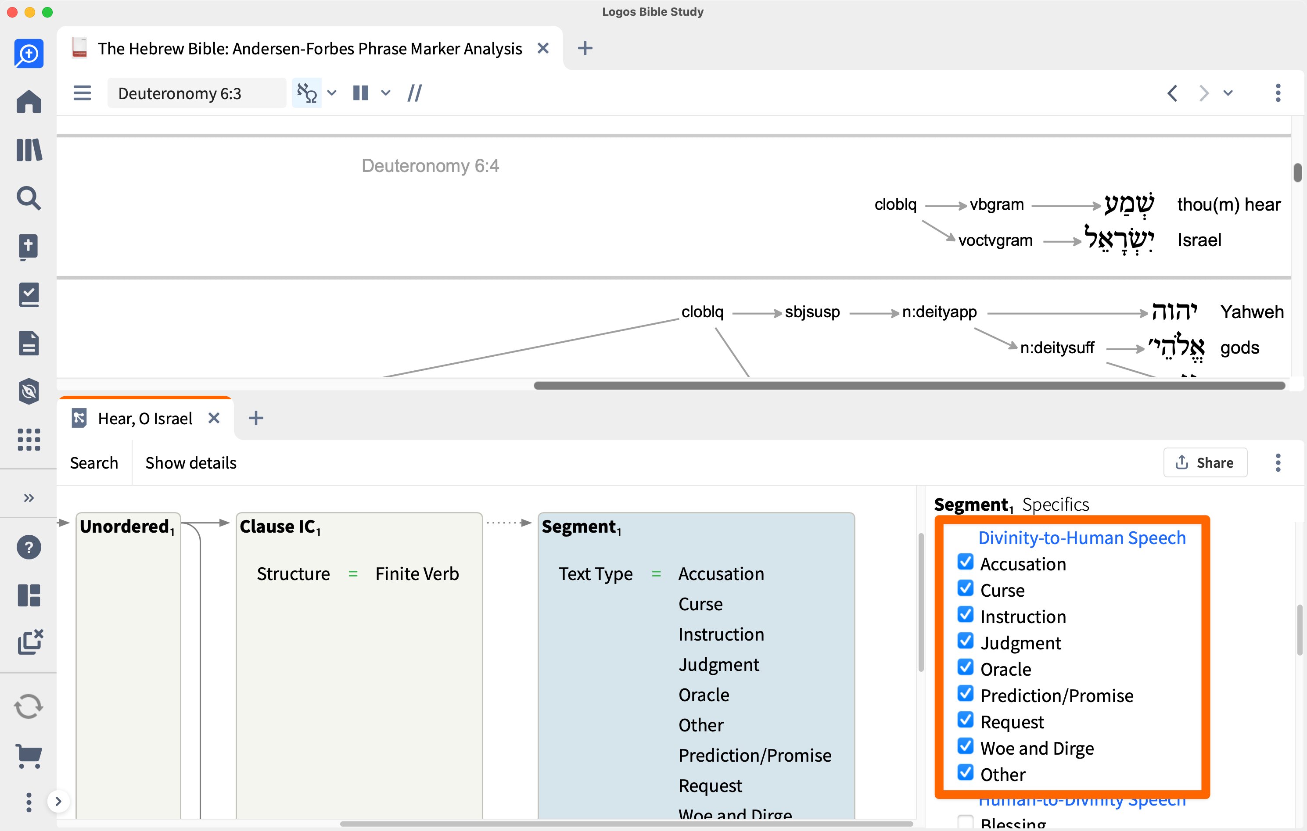The height and width of the screenshot is (831, 1307).
Task: Open the search panel three-dot menu
Action: point(1278,462)
